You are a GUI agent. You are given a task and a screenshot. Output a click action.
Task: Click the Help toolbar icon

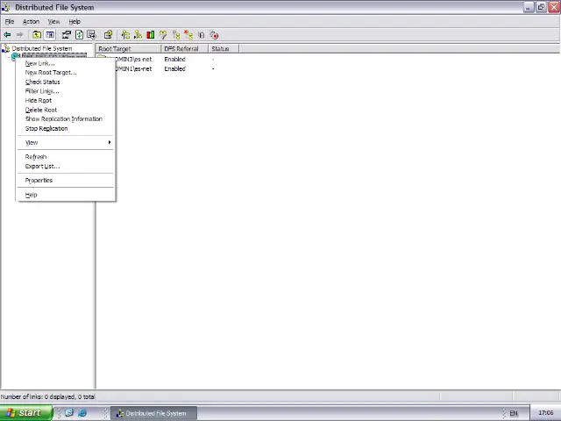[x=109, y=35]
